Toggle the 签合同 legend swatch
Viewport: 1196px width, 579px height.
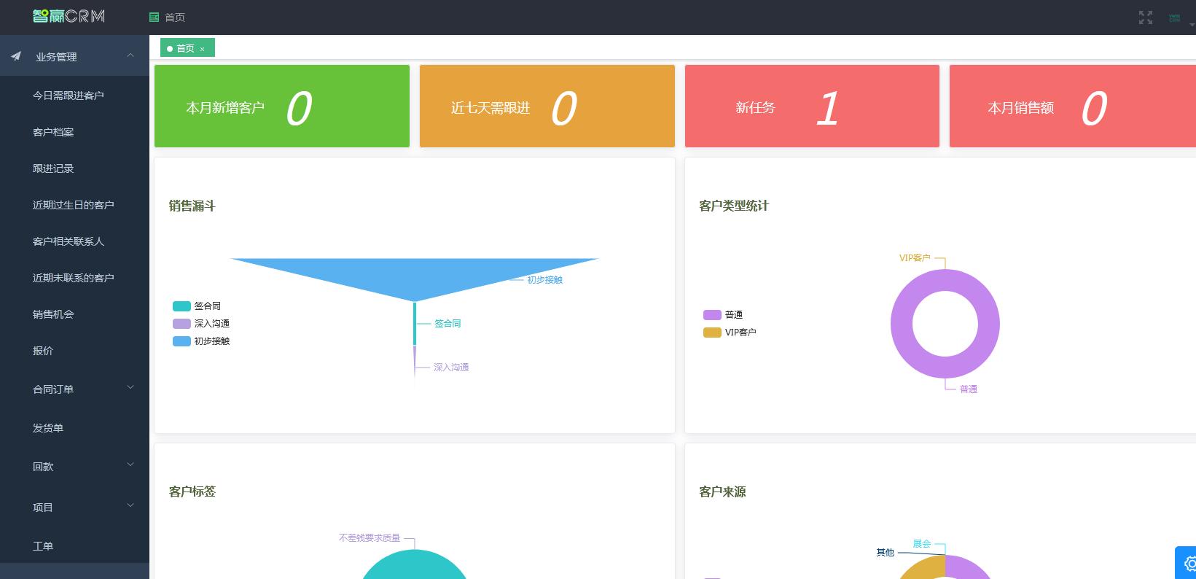(181, 306)
